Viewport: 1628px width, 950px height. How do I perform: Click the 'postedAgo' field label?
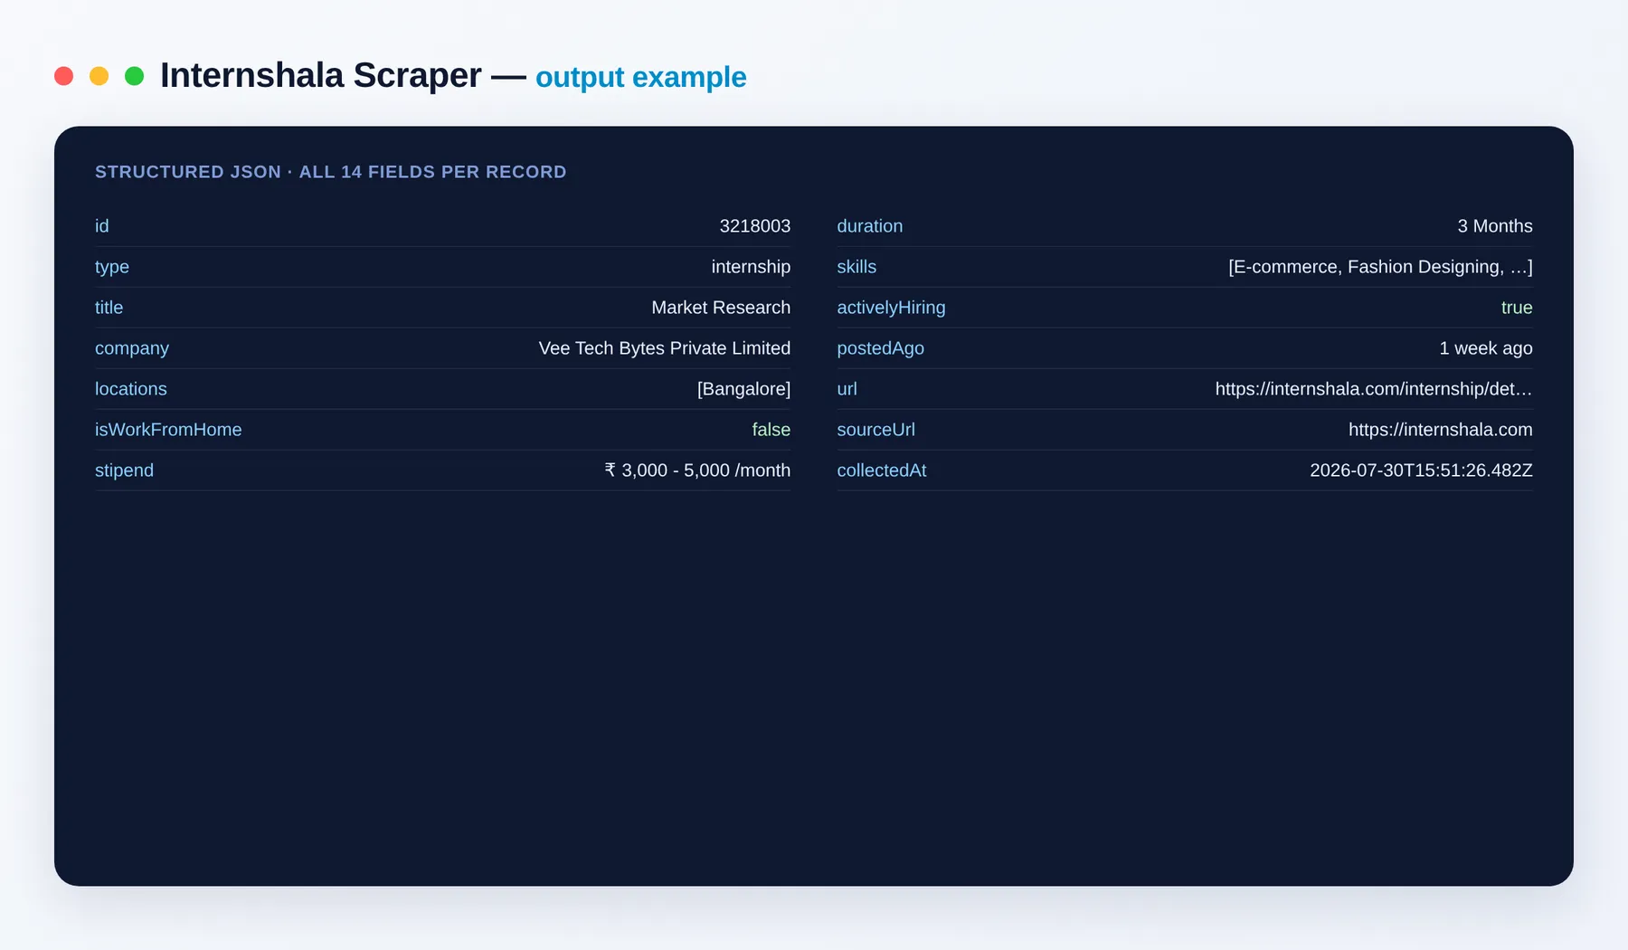click(x=880, y=348)
